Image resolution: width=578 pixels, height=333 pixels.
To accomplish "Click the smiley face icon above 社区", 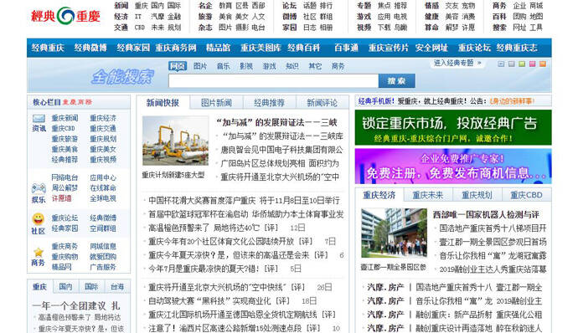I will (x=39, y=219).
